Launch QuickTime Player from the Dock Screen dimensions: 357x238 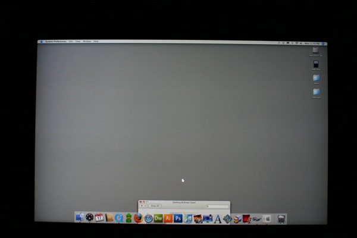tap(119, 218)
